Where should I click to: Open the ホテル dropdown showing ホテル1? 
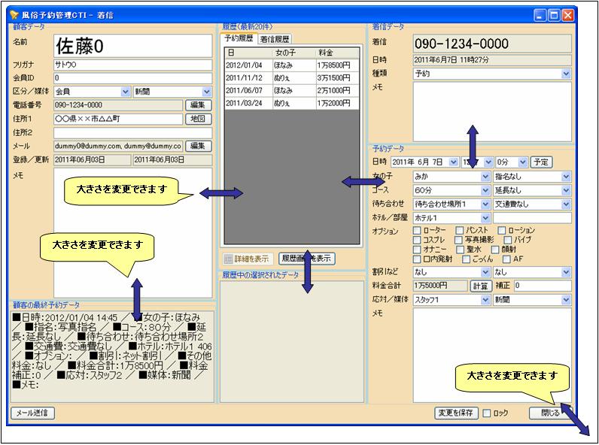485,217
